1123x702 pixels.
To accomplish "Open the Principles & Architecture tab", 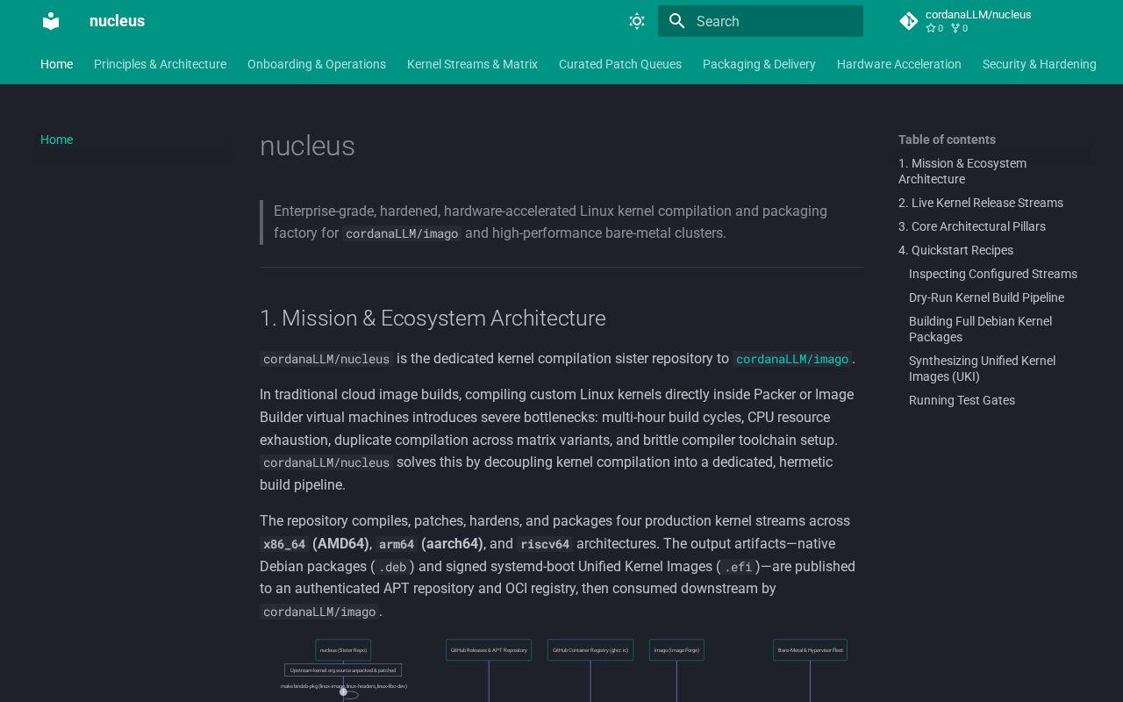I will 160,64.
